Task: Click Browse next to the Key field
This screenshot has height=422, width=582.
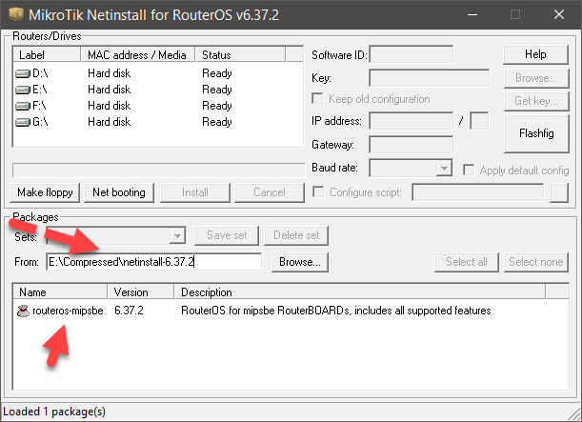Action: coord(536,78)
